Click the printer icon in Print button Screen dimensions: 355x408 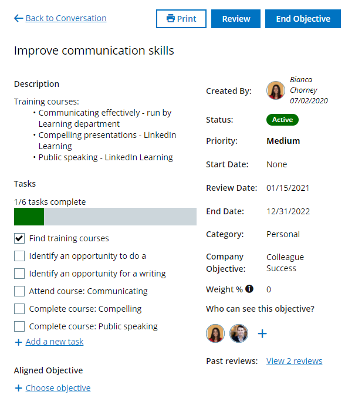171,19
